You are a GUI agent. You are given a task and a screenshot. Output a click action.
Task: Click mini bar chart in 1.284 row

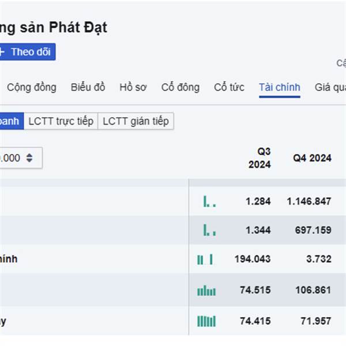tap(209, 201)
